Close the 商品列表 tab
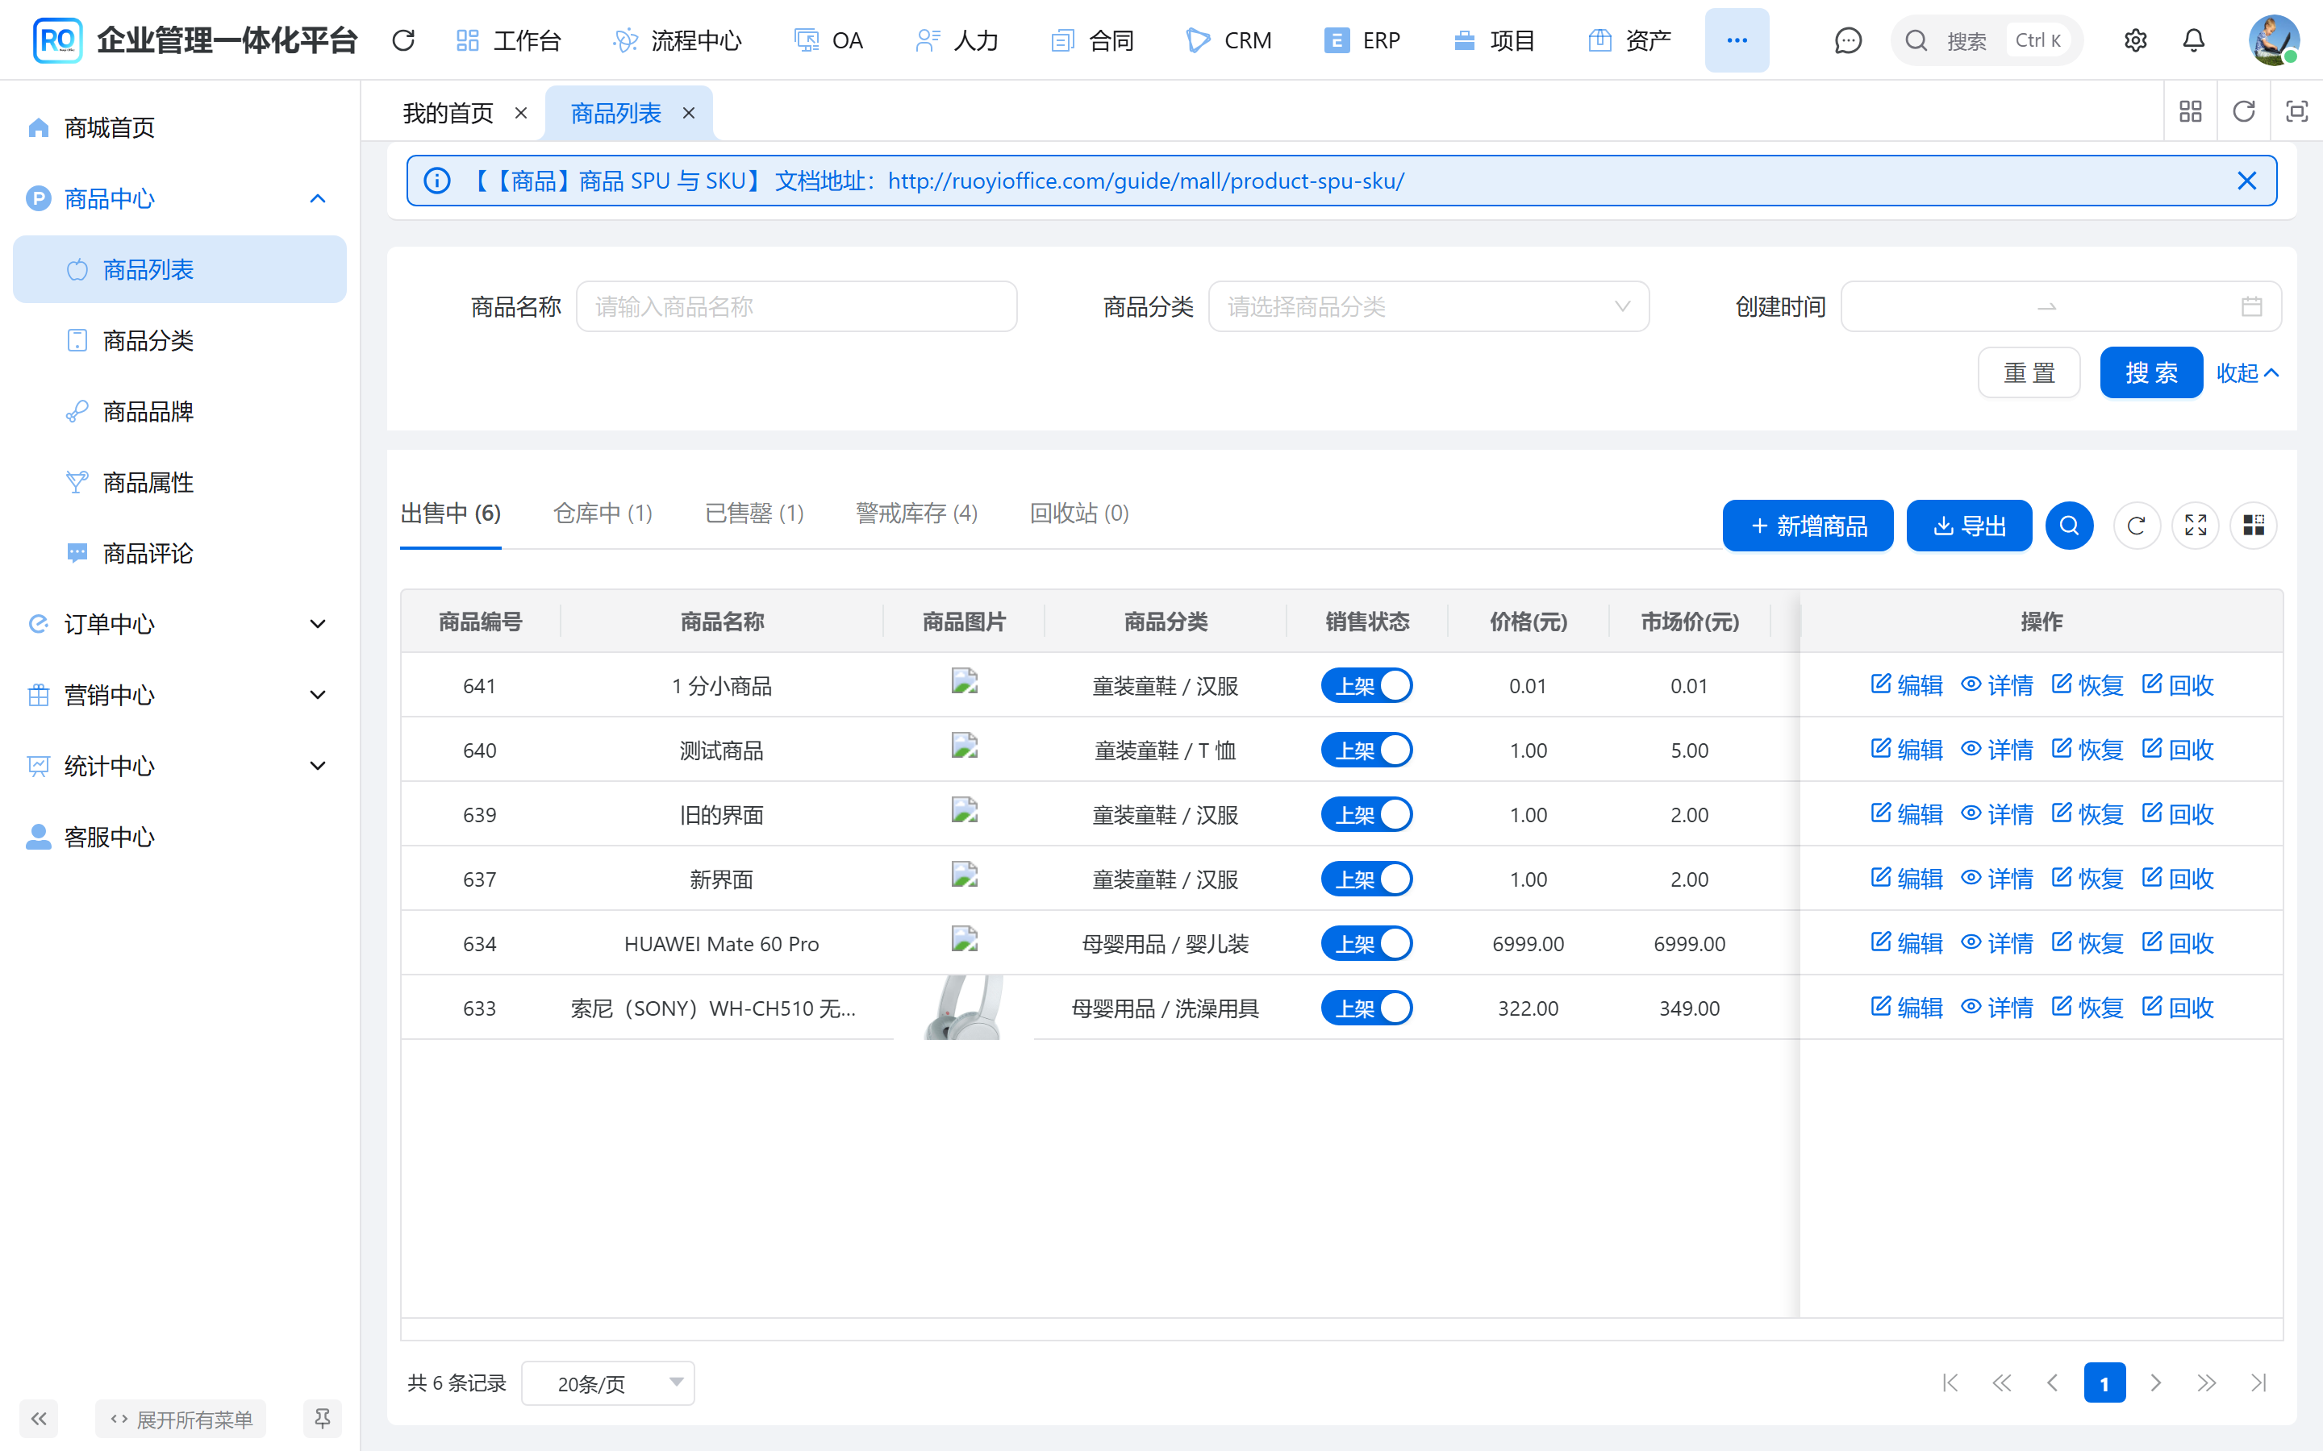 point(688,113)
